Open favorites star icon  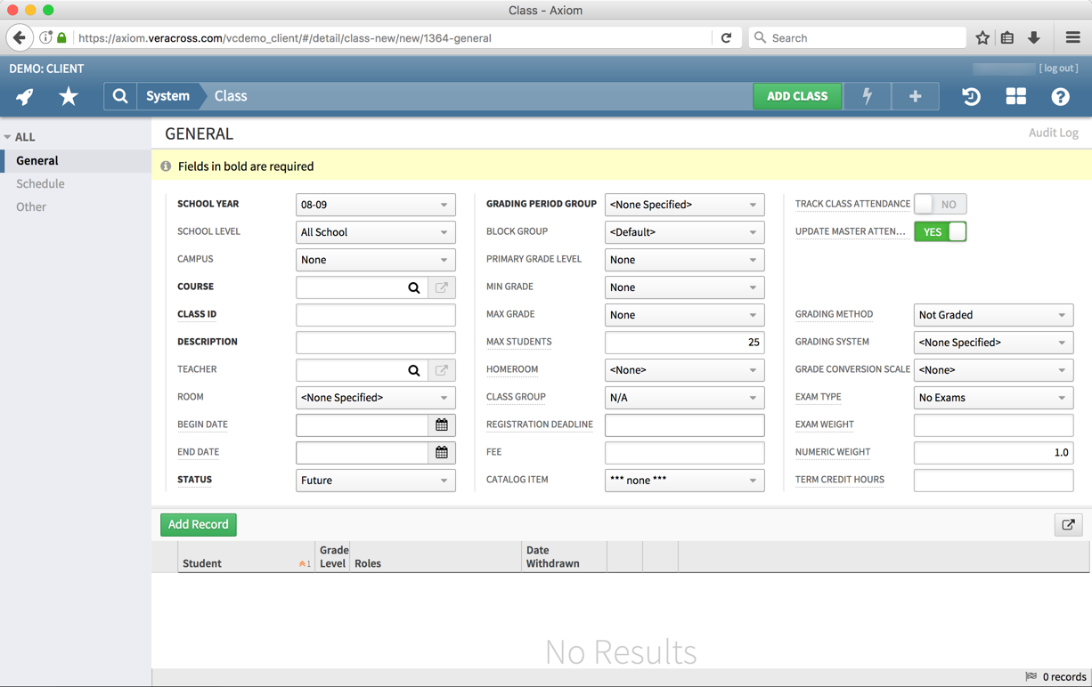coord(69,96)
